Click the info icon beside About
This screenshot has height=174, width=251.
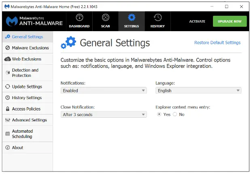click(8, 147)
